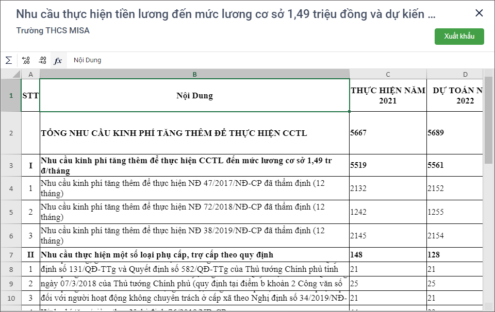Click the THỰC HIỆN NĂM 2021 cell
This screenshot has height=312, width=495.
coord(388,95)
